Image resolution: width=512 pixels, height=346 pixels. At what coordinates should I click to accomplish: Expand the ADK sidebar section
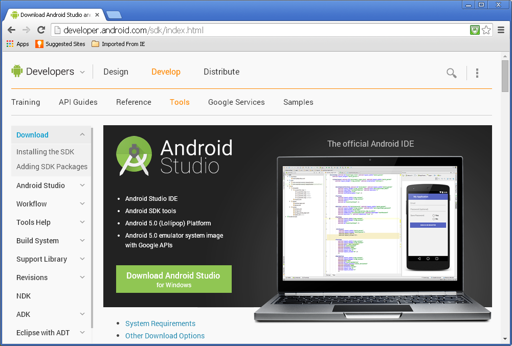point(82,314)
